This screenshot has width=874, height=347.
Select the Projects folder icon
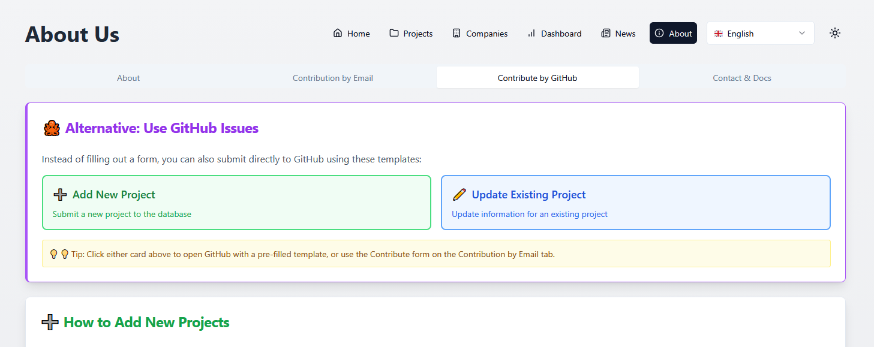pyautogui.click(x=393, y=34)
